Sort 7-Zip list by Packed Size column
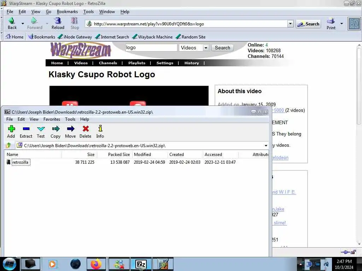 (115, 155)
